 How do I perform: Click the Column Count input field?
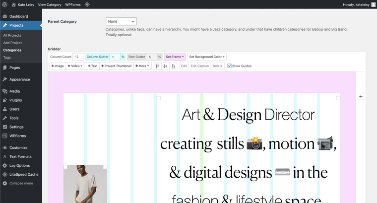pos(78,57)
